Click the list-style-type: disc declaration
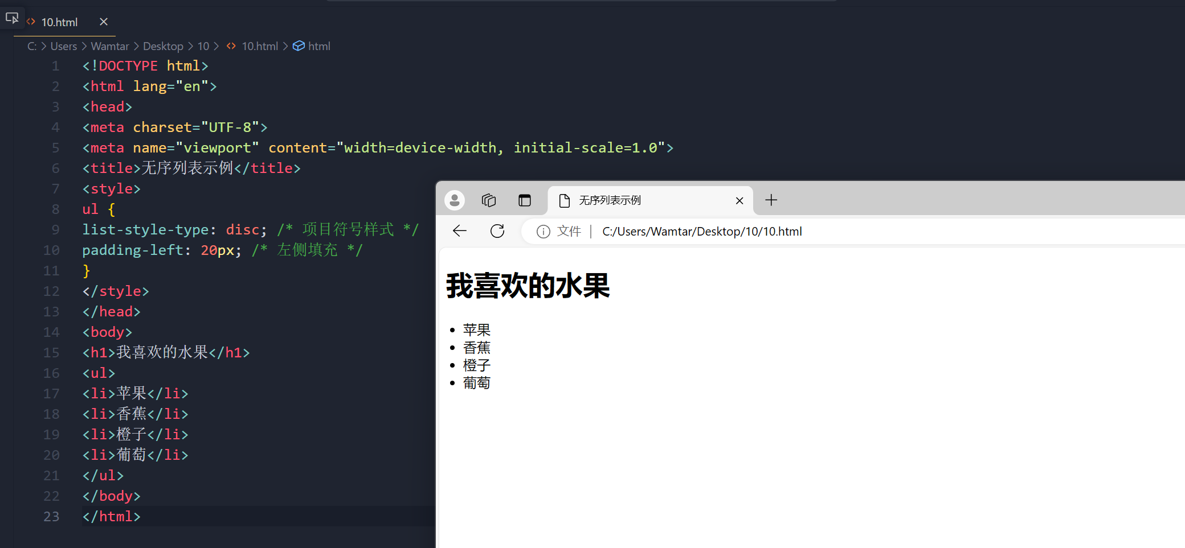 coord(174,230)
